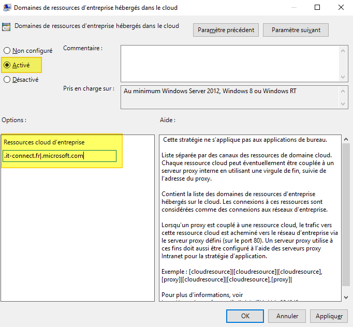
Task: Click the Commentaire box scroll up arrow
Action: [x=343, y=50]
